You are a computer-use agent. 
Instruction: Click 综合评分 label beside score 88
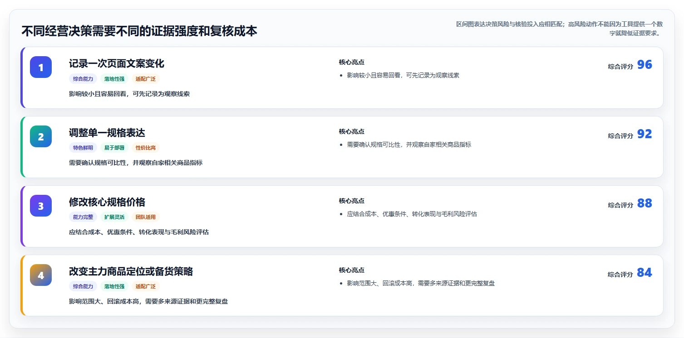620,205
